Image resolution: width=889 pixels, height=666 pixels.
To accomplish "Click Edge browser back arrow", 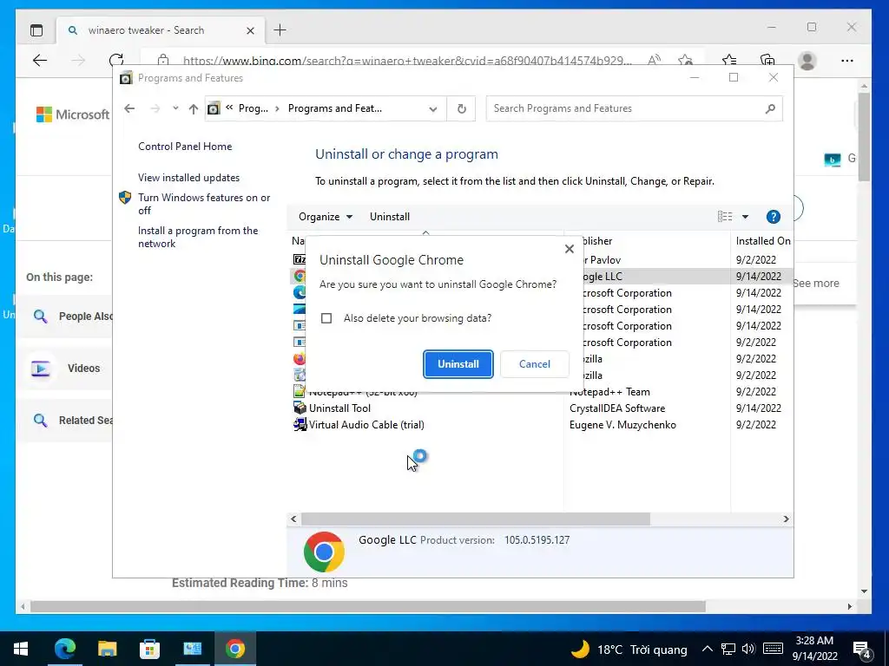I will [40, 61].
